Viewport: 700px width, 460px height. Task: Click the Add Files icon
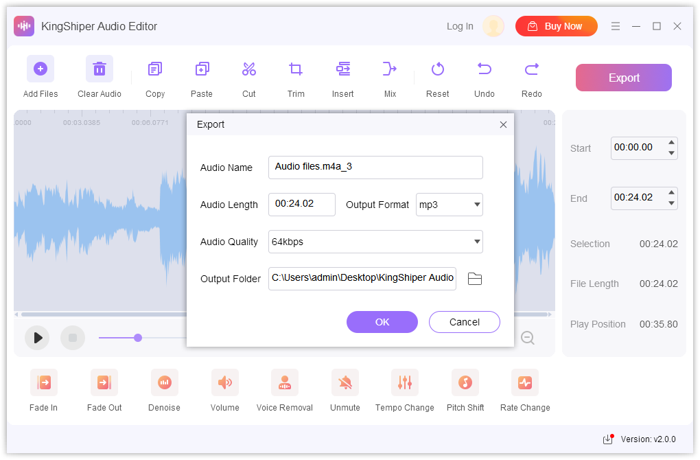[40, 69]
